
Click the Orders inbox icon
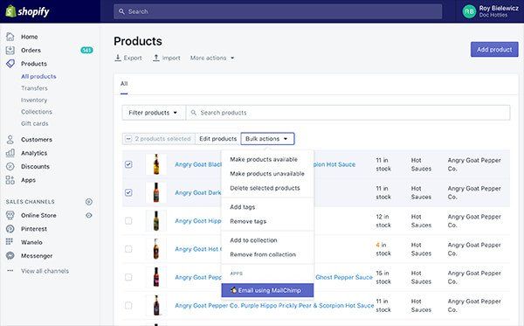(10, 50)
